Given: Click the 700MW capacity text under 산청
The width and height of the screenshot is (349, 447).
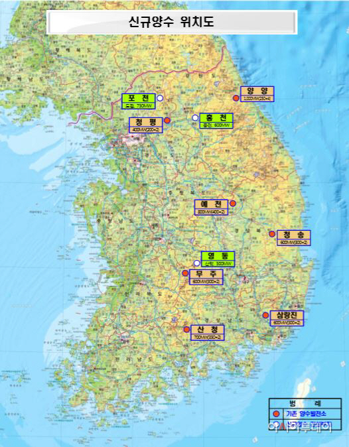Looking at the screenshot, I should (208, 338).
